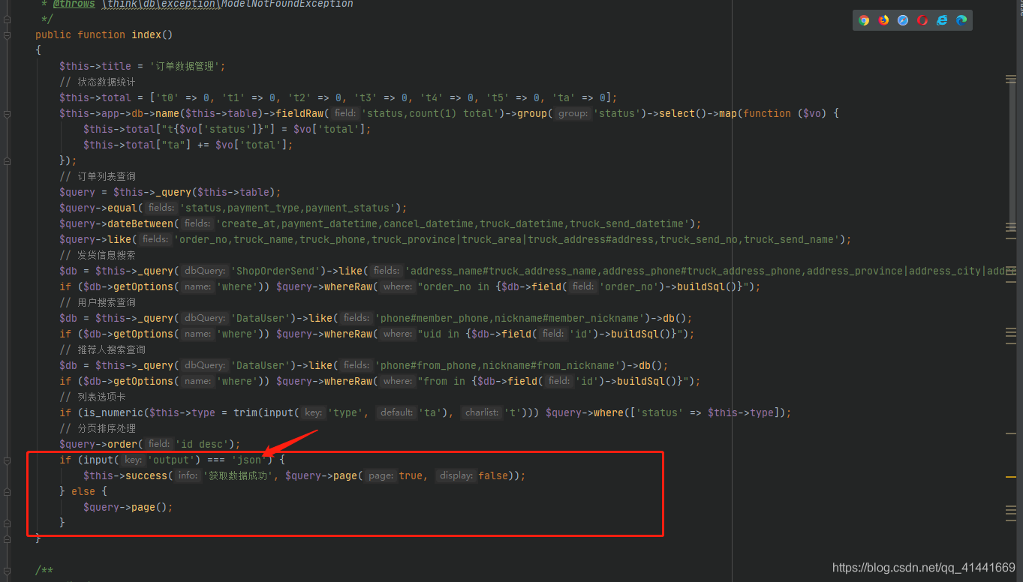Collapse the map callback block in the gutter
Image resolution: width=1023 pixels, height=582 pixels.
[8, 112]
